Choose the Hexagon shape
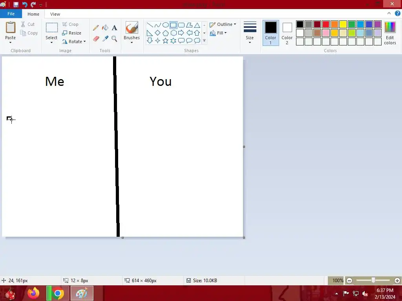The height and width of the screenshot is (301, 402). [x=174, y=33]
